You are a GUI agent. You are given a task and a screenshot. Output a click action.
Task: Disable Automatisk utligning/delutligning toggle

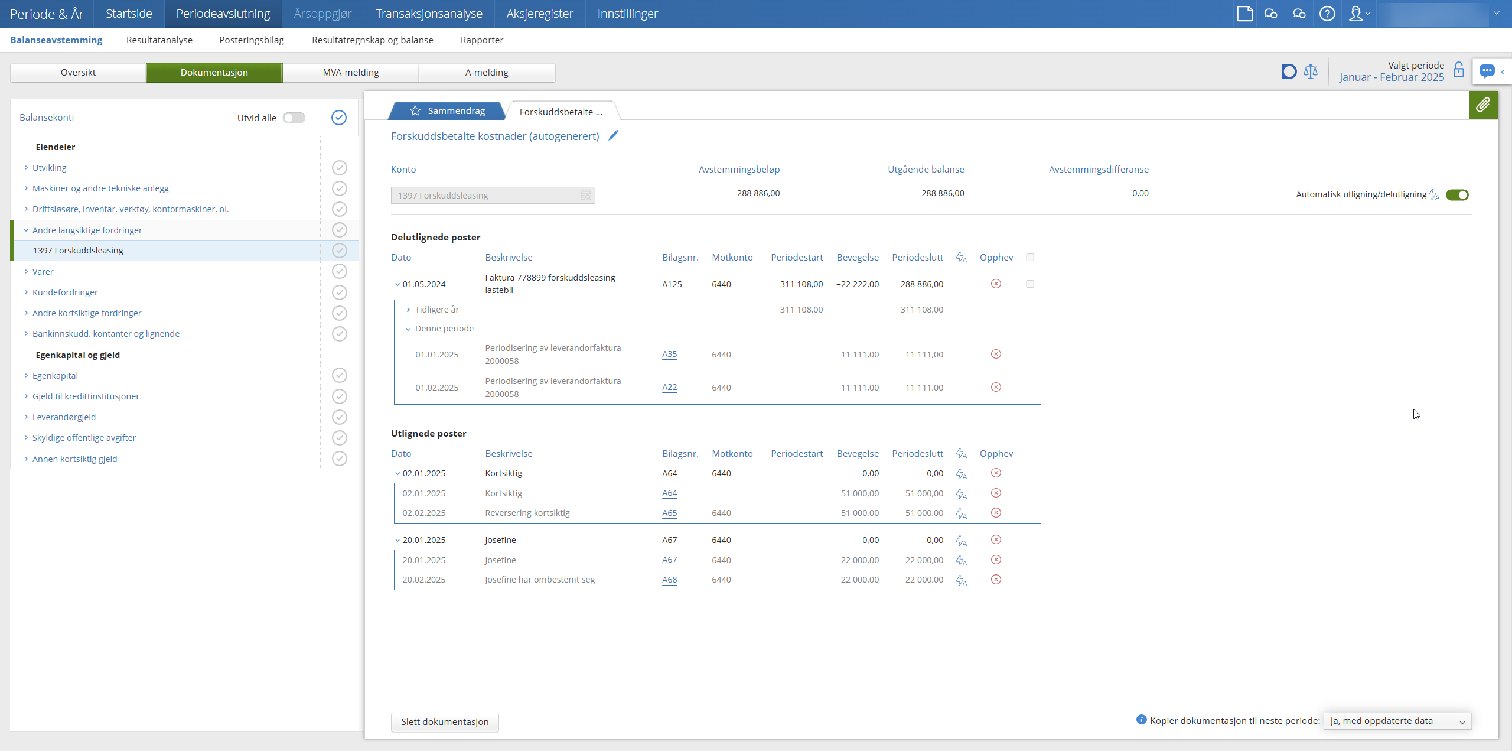pyautogui.click(x=1456, y=195)
